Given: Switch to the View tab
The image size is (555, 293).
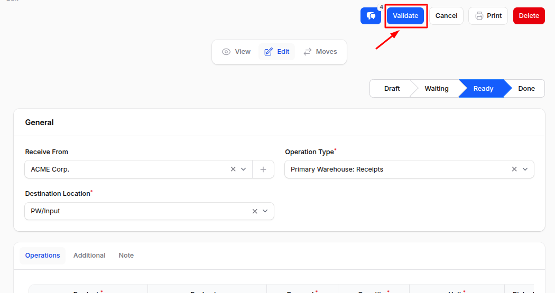Looking at the screenshot, I should tap(236, 52).
